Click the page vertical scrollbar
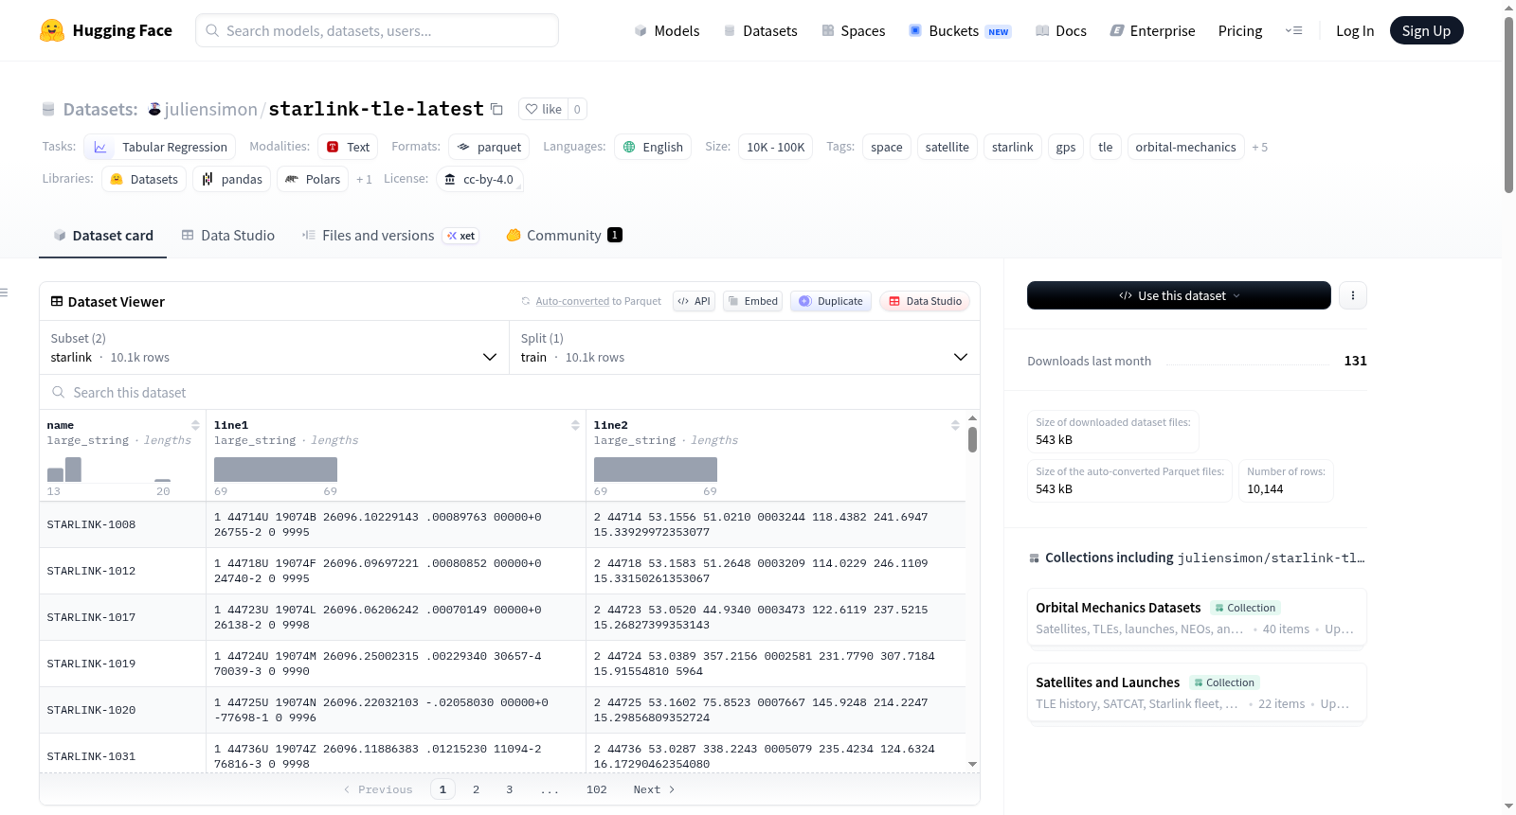The image size is (1516, 815). pos(1508,104)
